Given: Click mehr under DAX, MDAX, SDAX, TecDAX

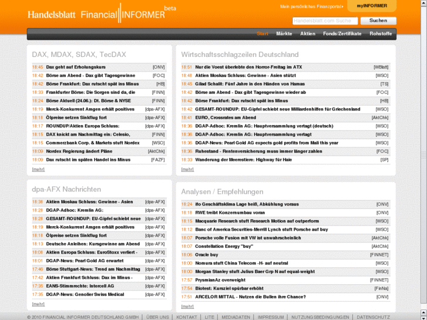Looking at the screenshot, I should (x=38, y=170).
